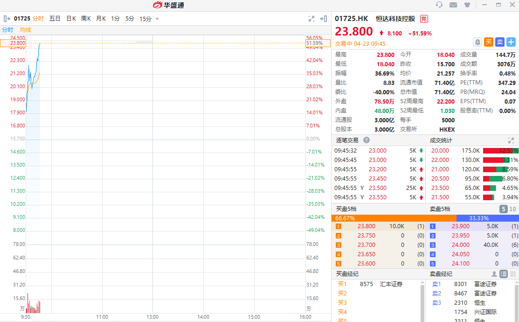Collapse the left sidebar panel
The image size is (519, 322).
point(7,19)
